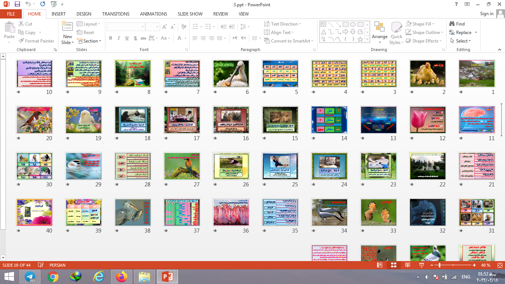The image size is (505, 284).
Task: Select slide 14 thumbnail
Action: point(329,120)
